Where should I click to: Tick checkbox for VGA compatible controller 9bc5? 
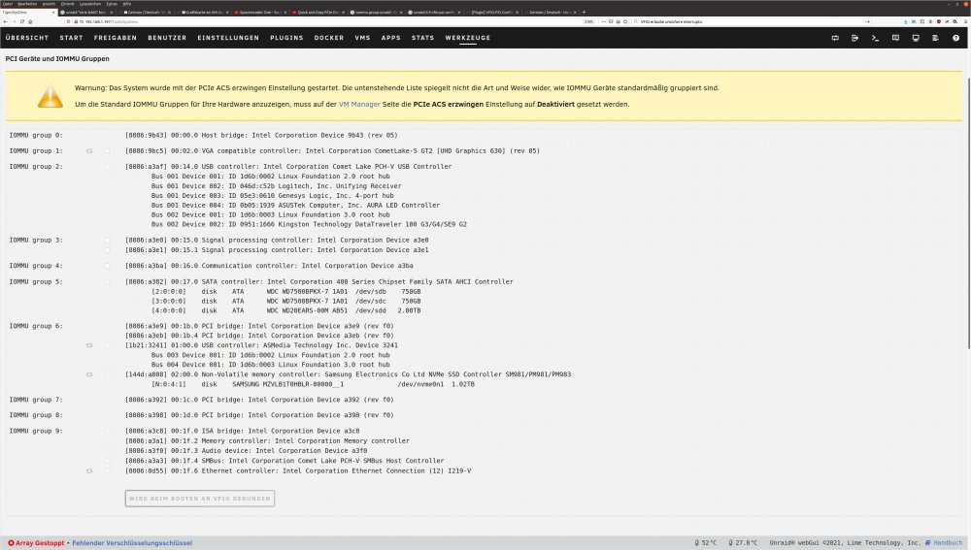pyautogui.click(x=107, y=151)
